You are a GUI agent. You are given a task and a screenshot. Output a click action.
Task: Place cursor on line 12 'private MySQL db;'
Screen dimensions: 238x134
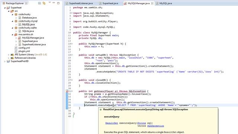point(90,38)
